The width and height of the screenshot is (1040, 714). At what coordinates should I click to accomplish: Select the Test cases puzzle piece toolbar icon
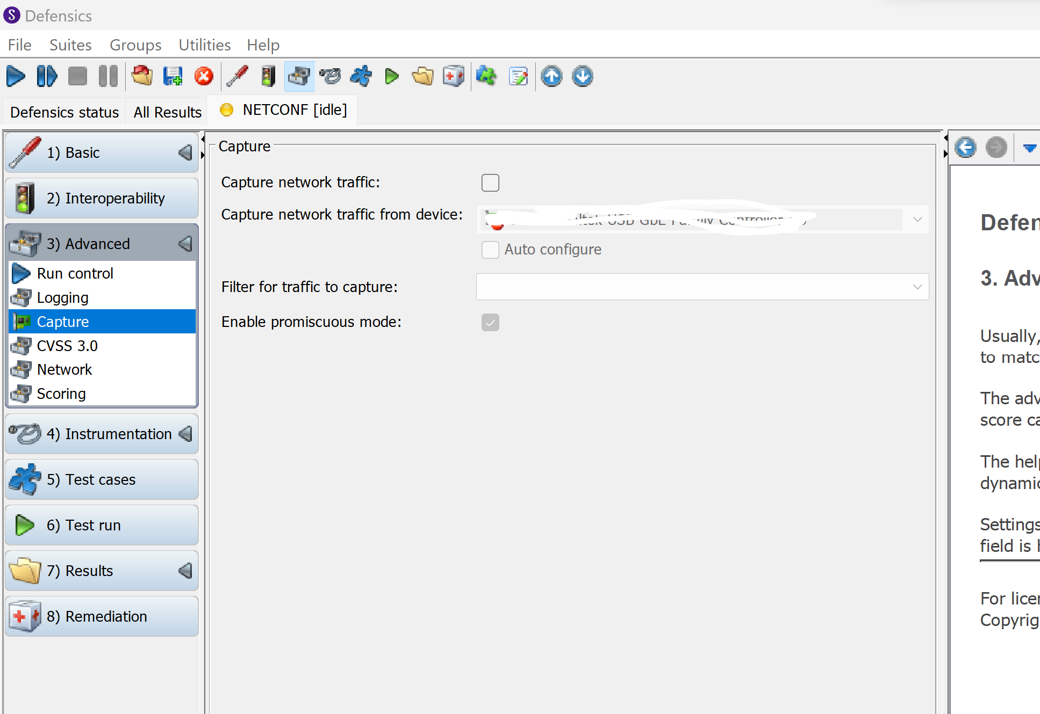360,76
